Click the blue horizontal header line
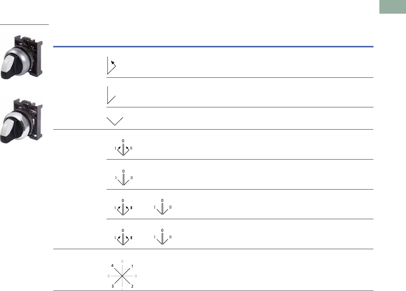The height and width of the screenshot is (291, 406). pyautogui.click(x=213, y=47)
